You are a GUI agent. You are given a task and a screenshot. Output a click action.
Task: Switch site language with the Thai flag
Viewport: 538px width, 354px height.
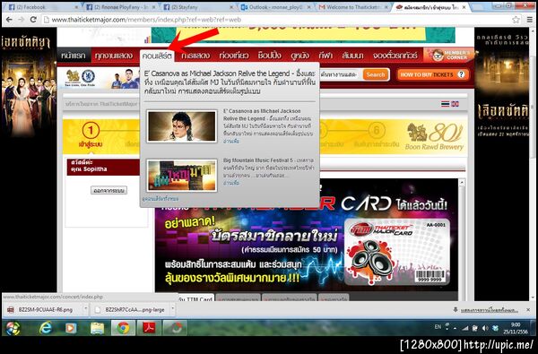point(445,104)
